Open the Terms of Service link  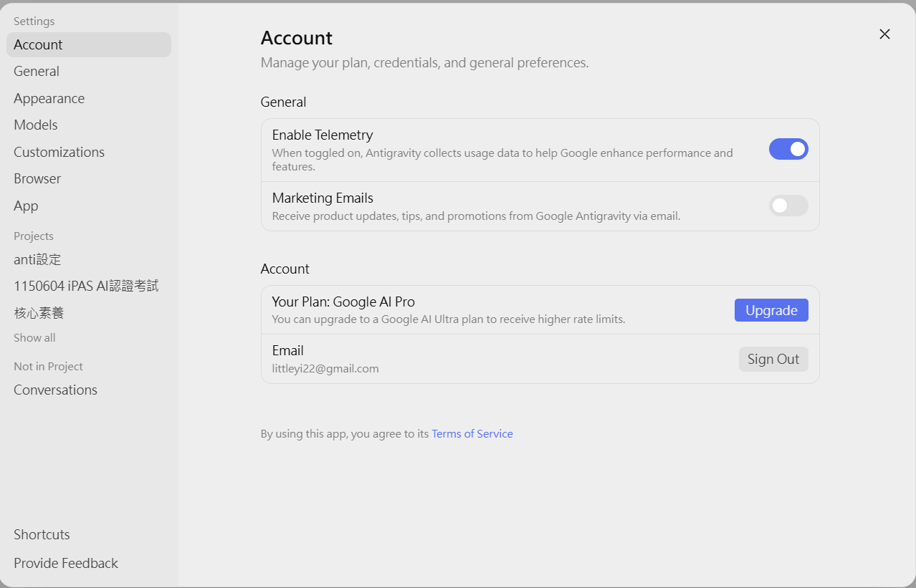pos(472,433)
